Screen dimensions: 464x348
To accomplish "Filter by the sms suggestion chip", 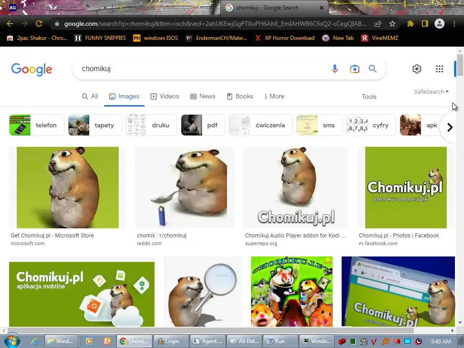I will [x=319, y=125].
